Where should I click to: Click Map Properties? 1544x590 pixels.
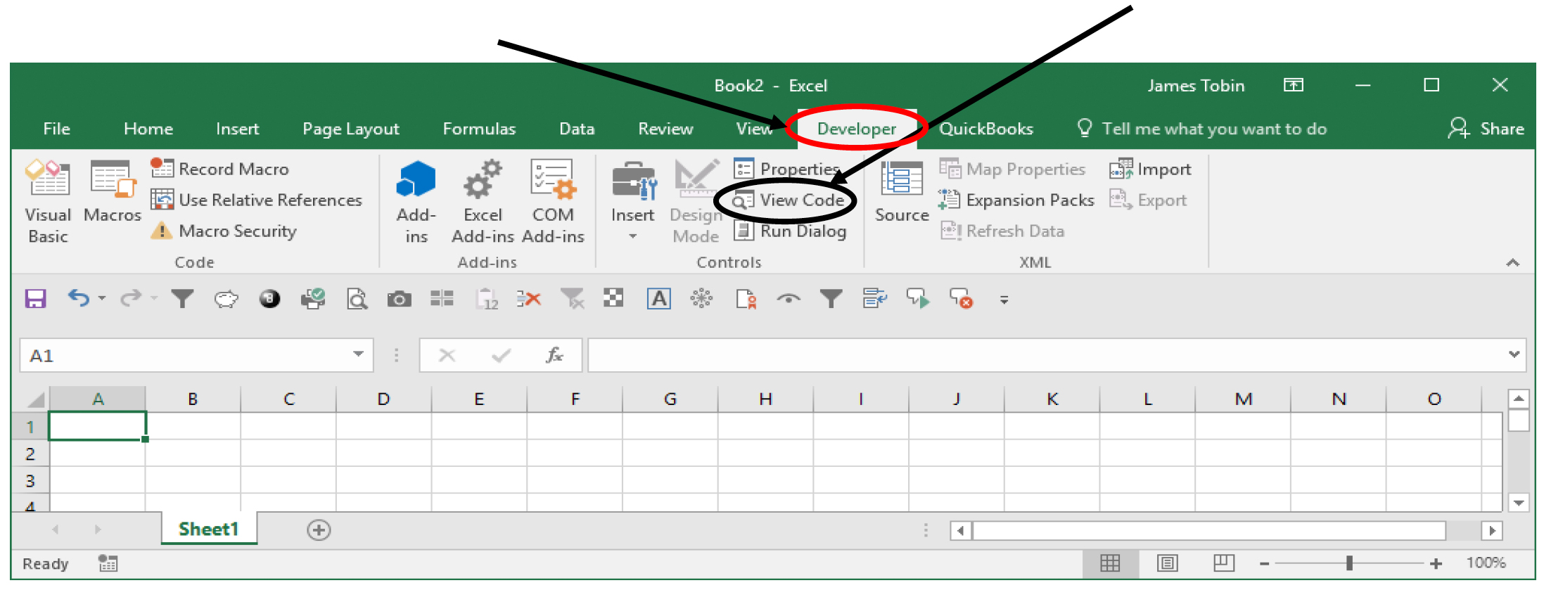tap(1012, 169)
